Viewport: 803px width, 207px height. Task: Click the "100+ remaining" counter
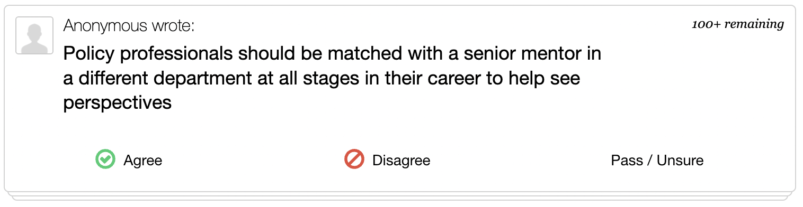point(737,24)
